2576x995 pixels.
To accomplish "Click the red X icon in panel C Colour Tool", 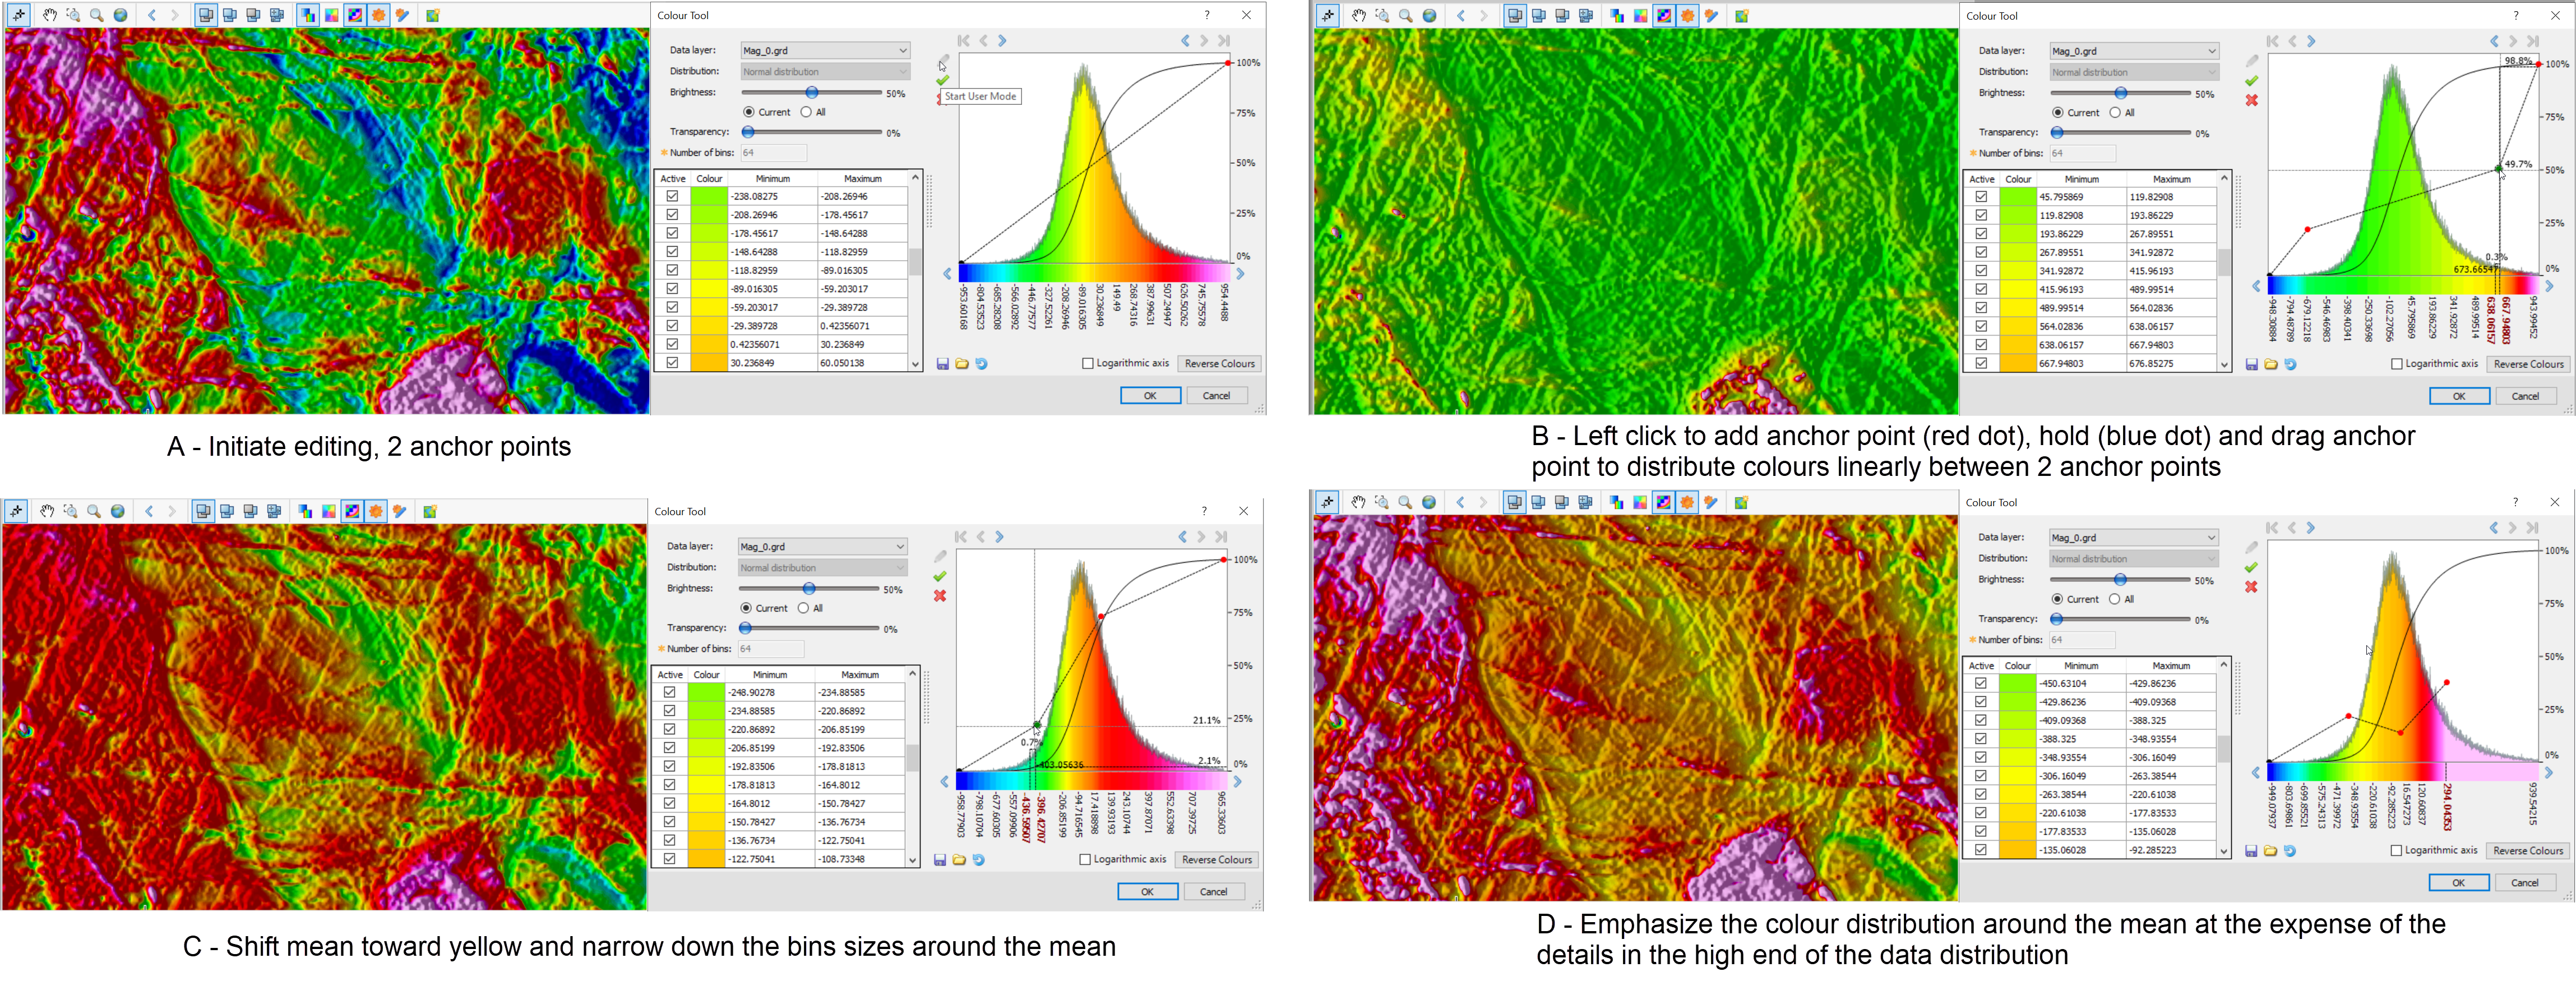I will coord(940,596).
